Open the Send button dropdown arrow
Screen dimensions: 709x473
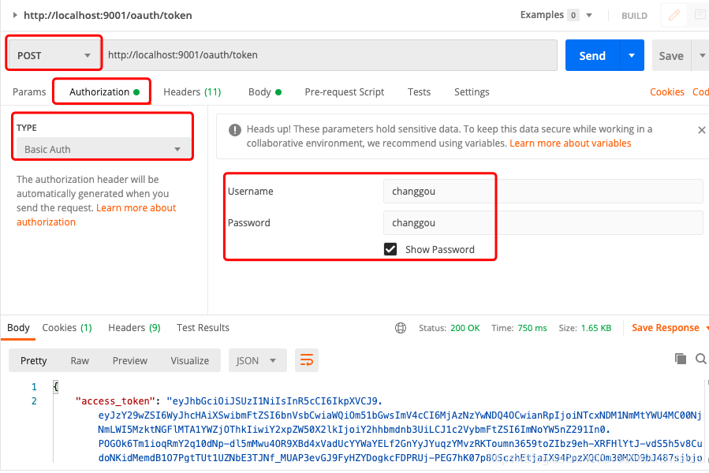tap(632, 56)
